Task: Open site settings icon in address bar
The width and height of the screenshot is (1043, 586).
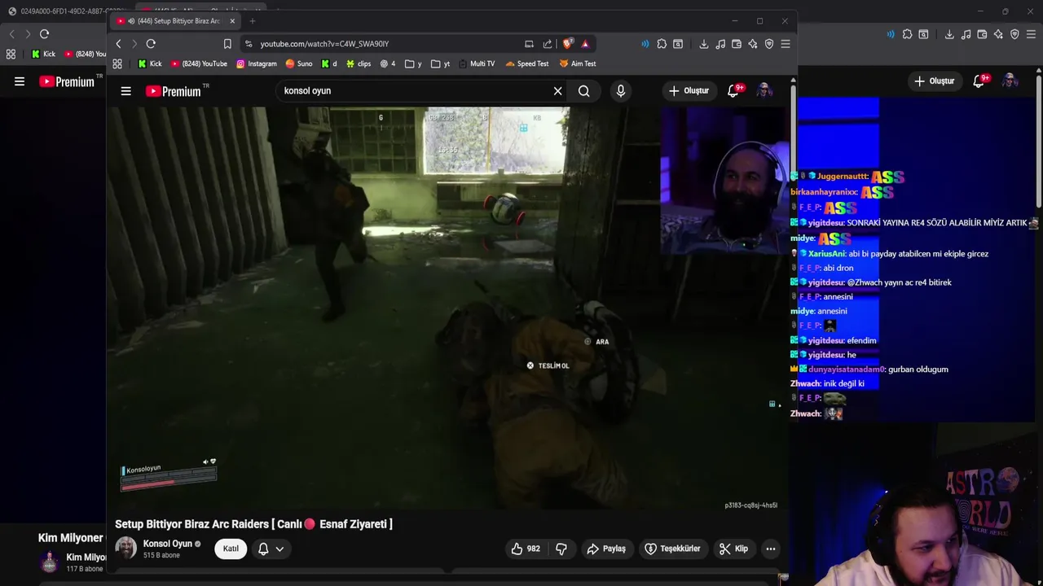Action: pos(249,44)
